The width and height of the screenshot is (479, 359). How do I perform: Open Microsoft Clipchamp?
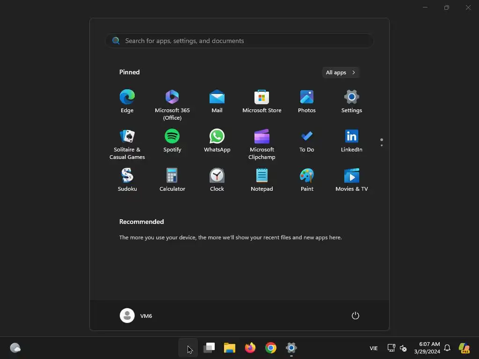point(262,144)
